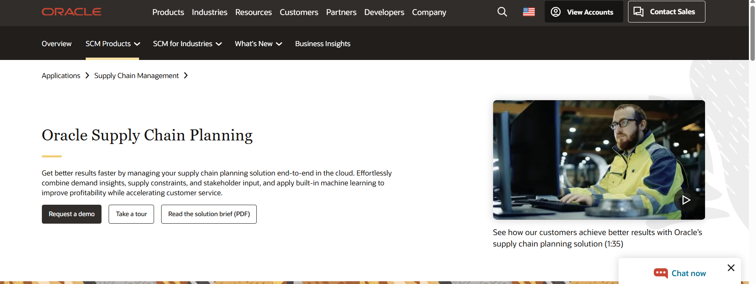Go to the Overview tab

(56, 44)
